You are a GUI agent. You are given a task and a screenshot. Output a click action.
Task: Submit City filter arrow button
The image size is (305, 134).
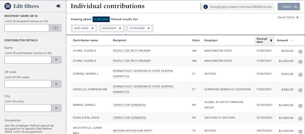click(x=56, y=108)
